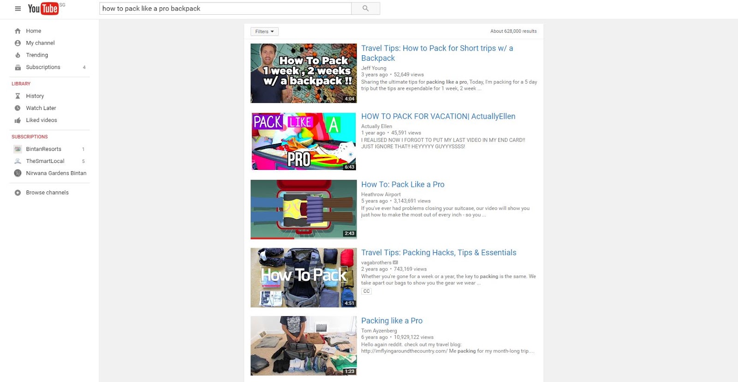The width and height of the screenshot is (738, 382).
Task: Click the magnifier search button
Action: coord(366,8)
